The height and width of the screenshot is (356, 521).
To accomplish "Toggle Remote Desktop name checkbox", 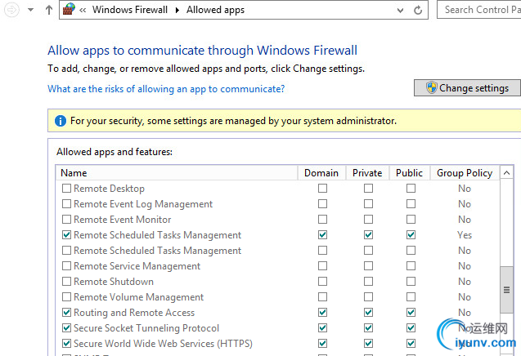I will tap(66, 189).
